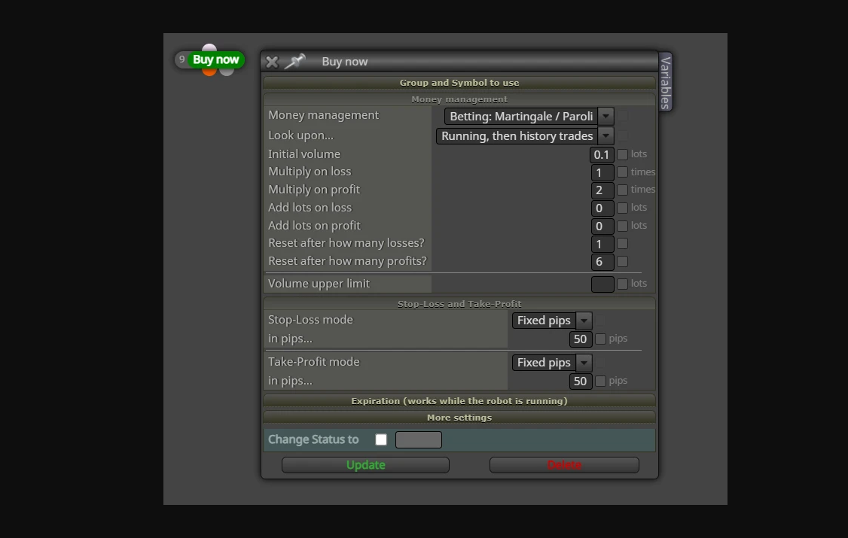The width and height of the screenshot is (848, 538).
Task: Expand the More settings section
Action: (x=459, y=418)
